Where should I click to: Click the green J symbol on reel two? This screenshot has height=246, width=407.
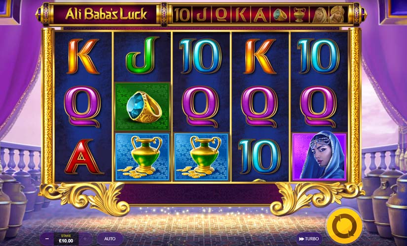coord(142,55)
